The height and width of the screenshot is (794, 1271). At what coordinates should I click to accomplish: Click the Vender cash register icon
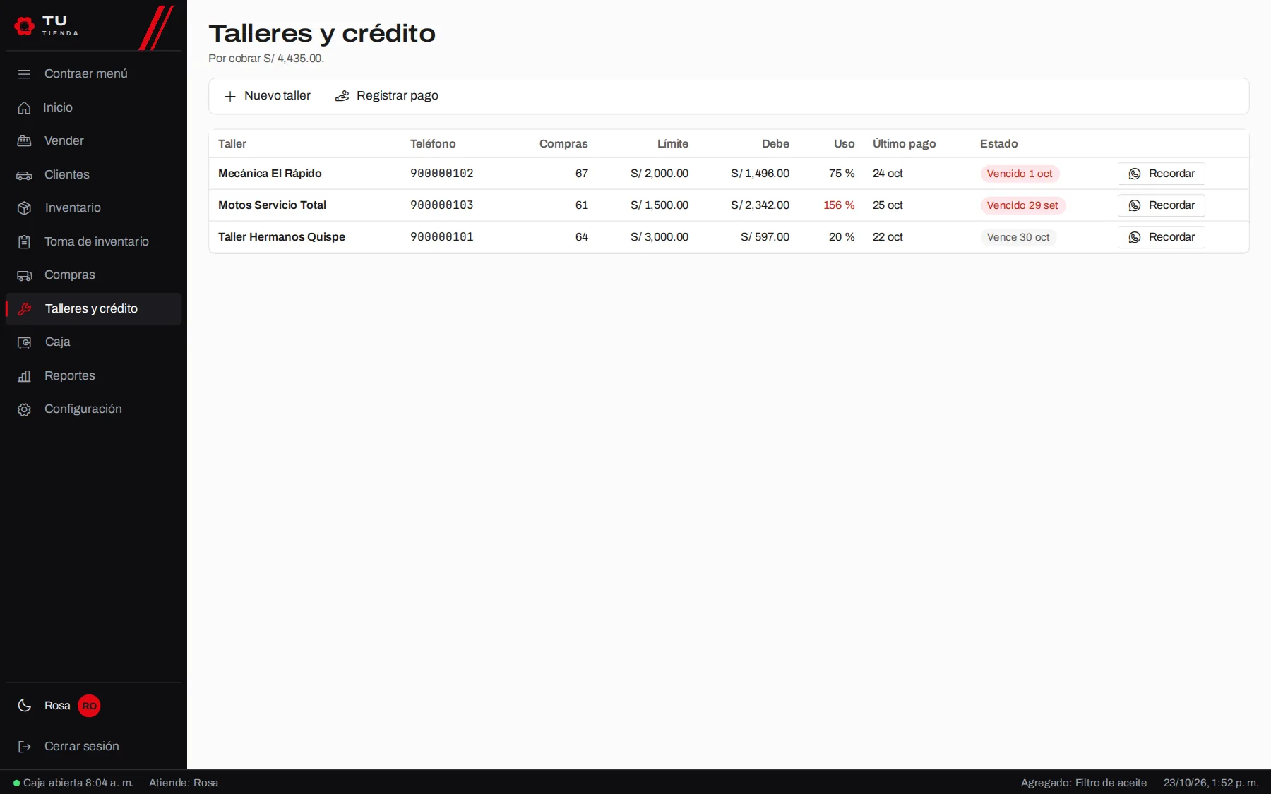tap(24, 140)
